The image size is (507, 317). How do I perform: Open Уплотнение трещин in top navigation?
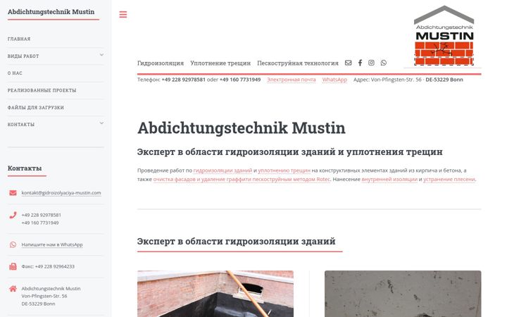pyautogui.click(x=220, y=63)
